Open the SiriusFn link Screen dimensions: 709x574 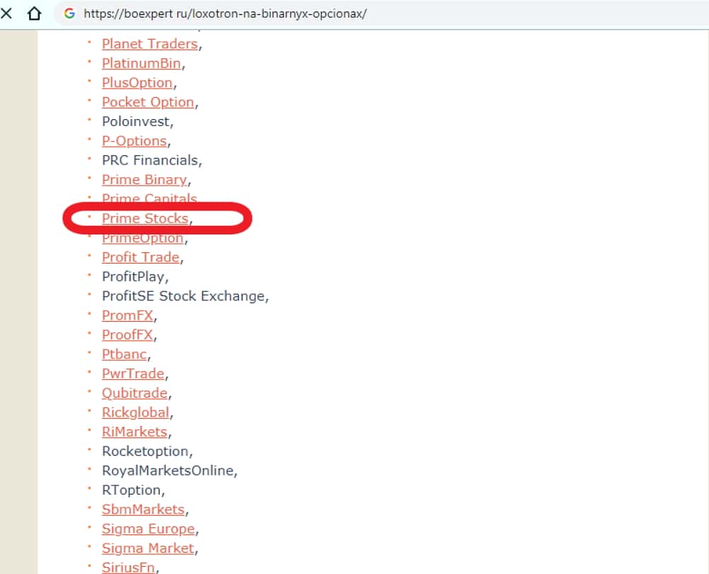coord(128,567)
